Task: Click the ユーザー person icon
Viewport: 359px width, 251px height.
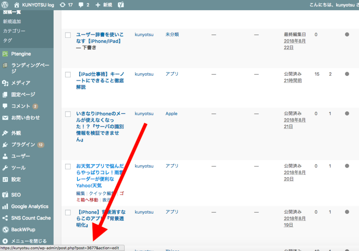Action: (x=5, y=156)
